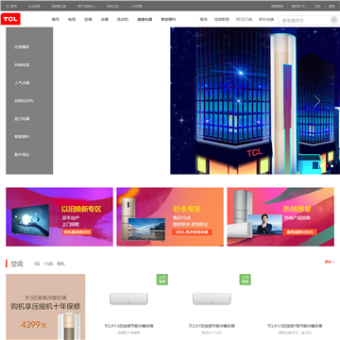Open the 厨卫电器 sidebar category
The image size is (340, 340).
tap(29, 119)
